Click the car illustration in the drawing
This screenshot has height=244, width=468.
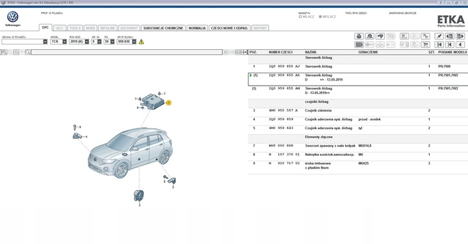tap(130, 152)
